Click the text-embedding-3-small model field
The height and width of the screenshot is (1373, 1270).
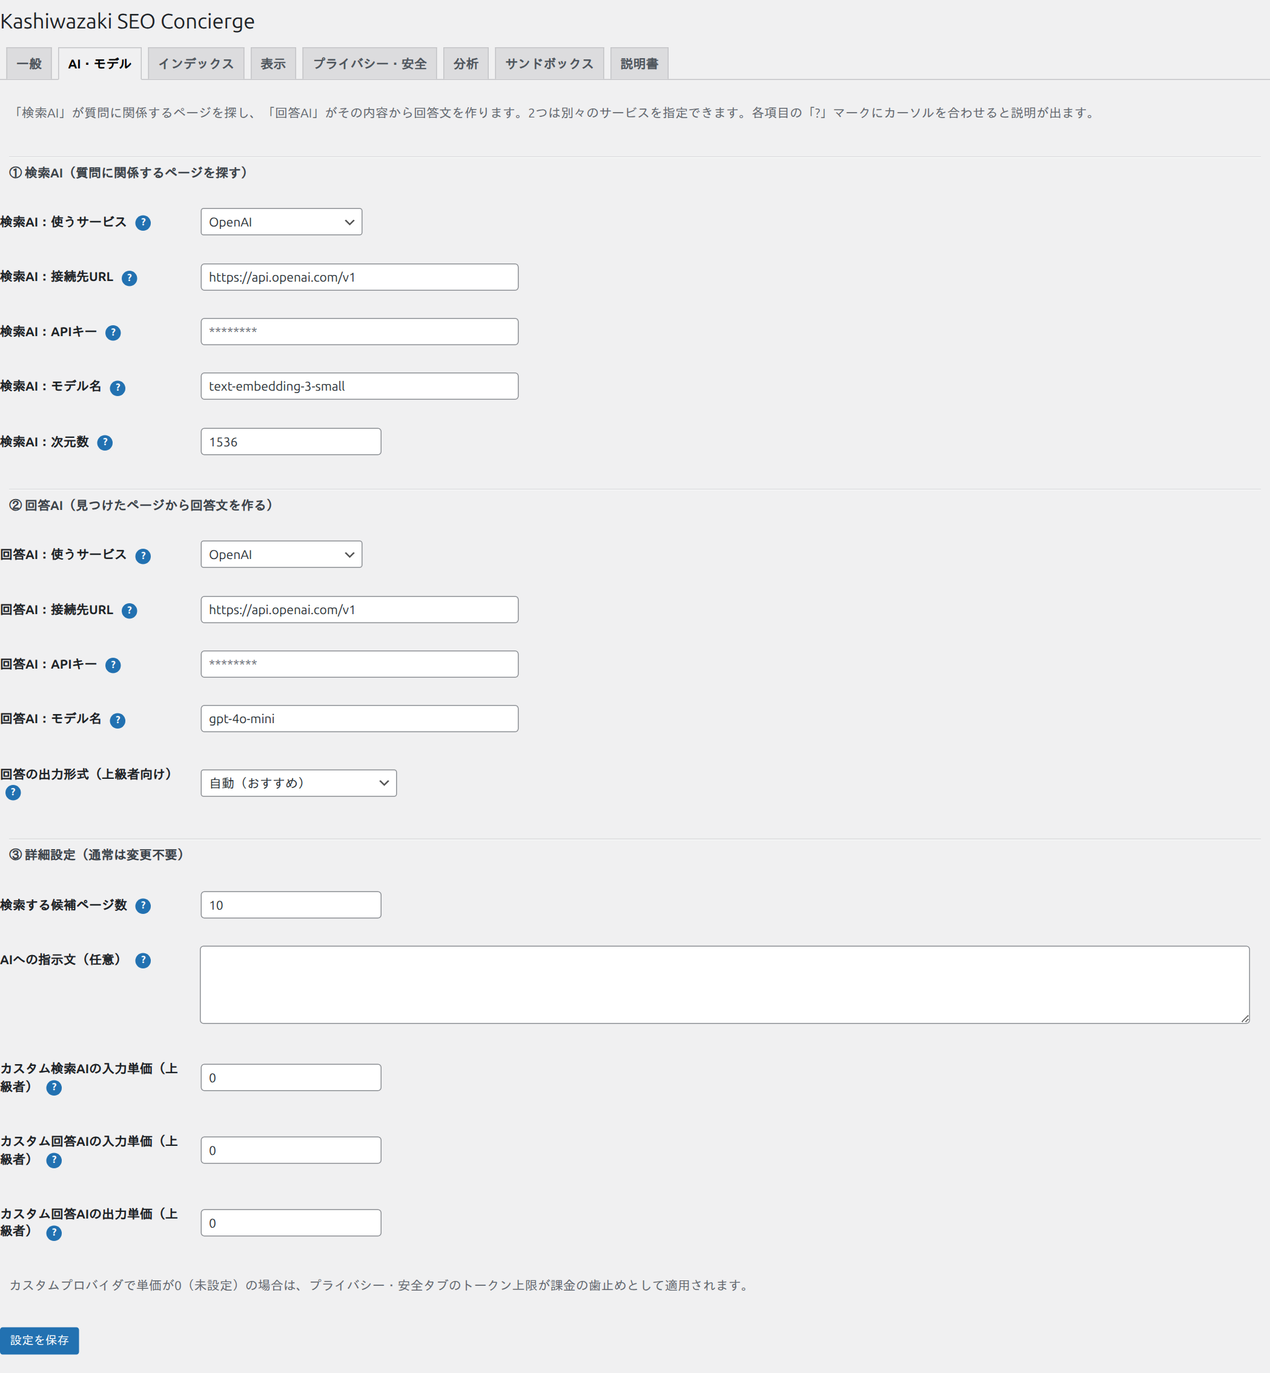pos(359,386)
